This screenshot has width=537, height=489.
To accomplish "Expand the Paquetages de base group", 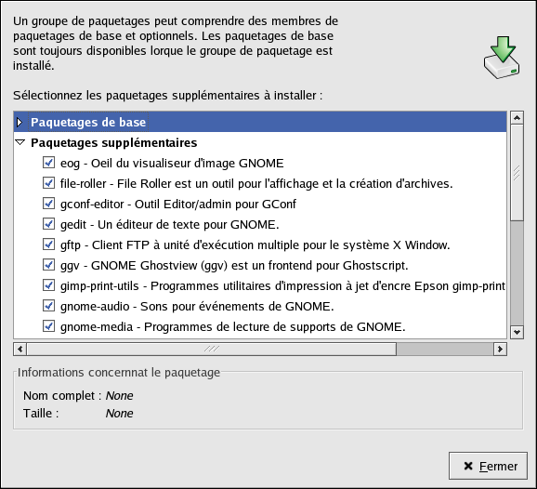I will coord(20,122).
